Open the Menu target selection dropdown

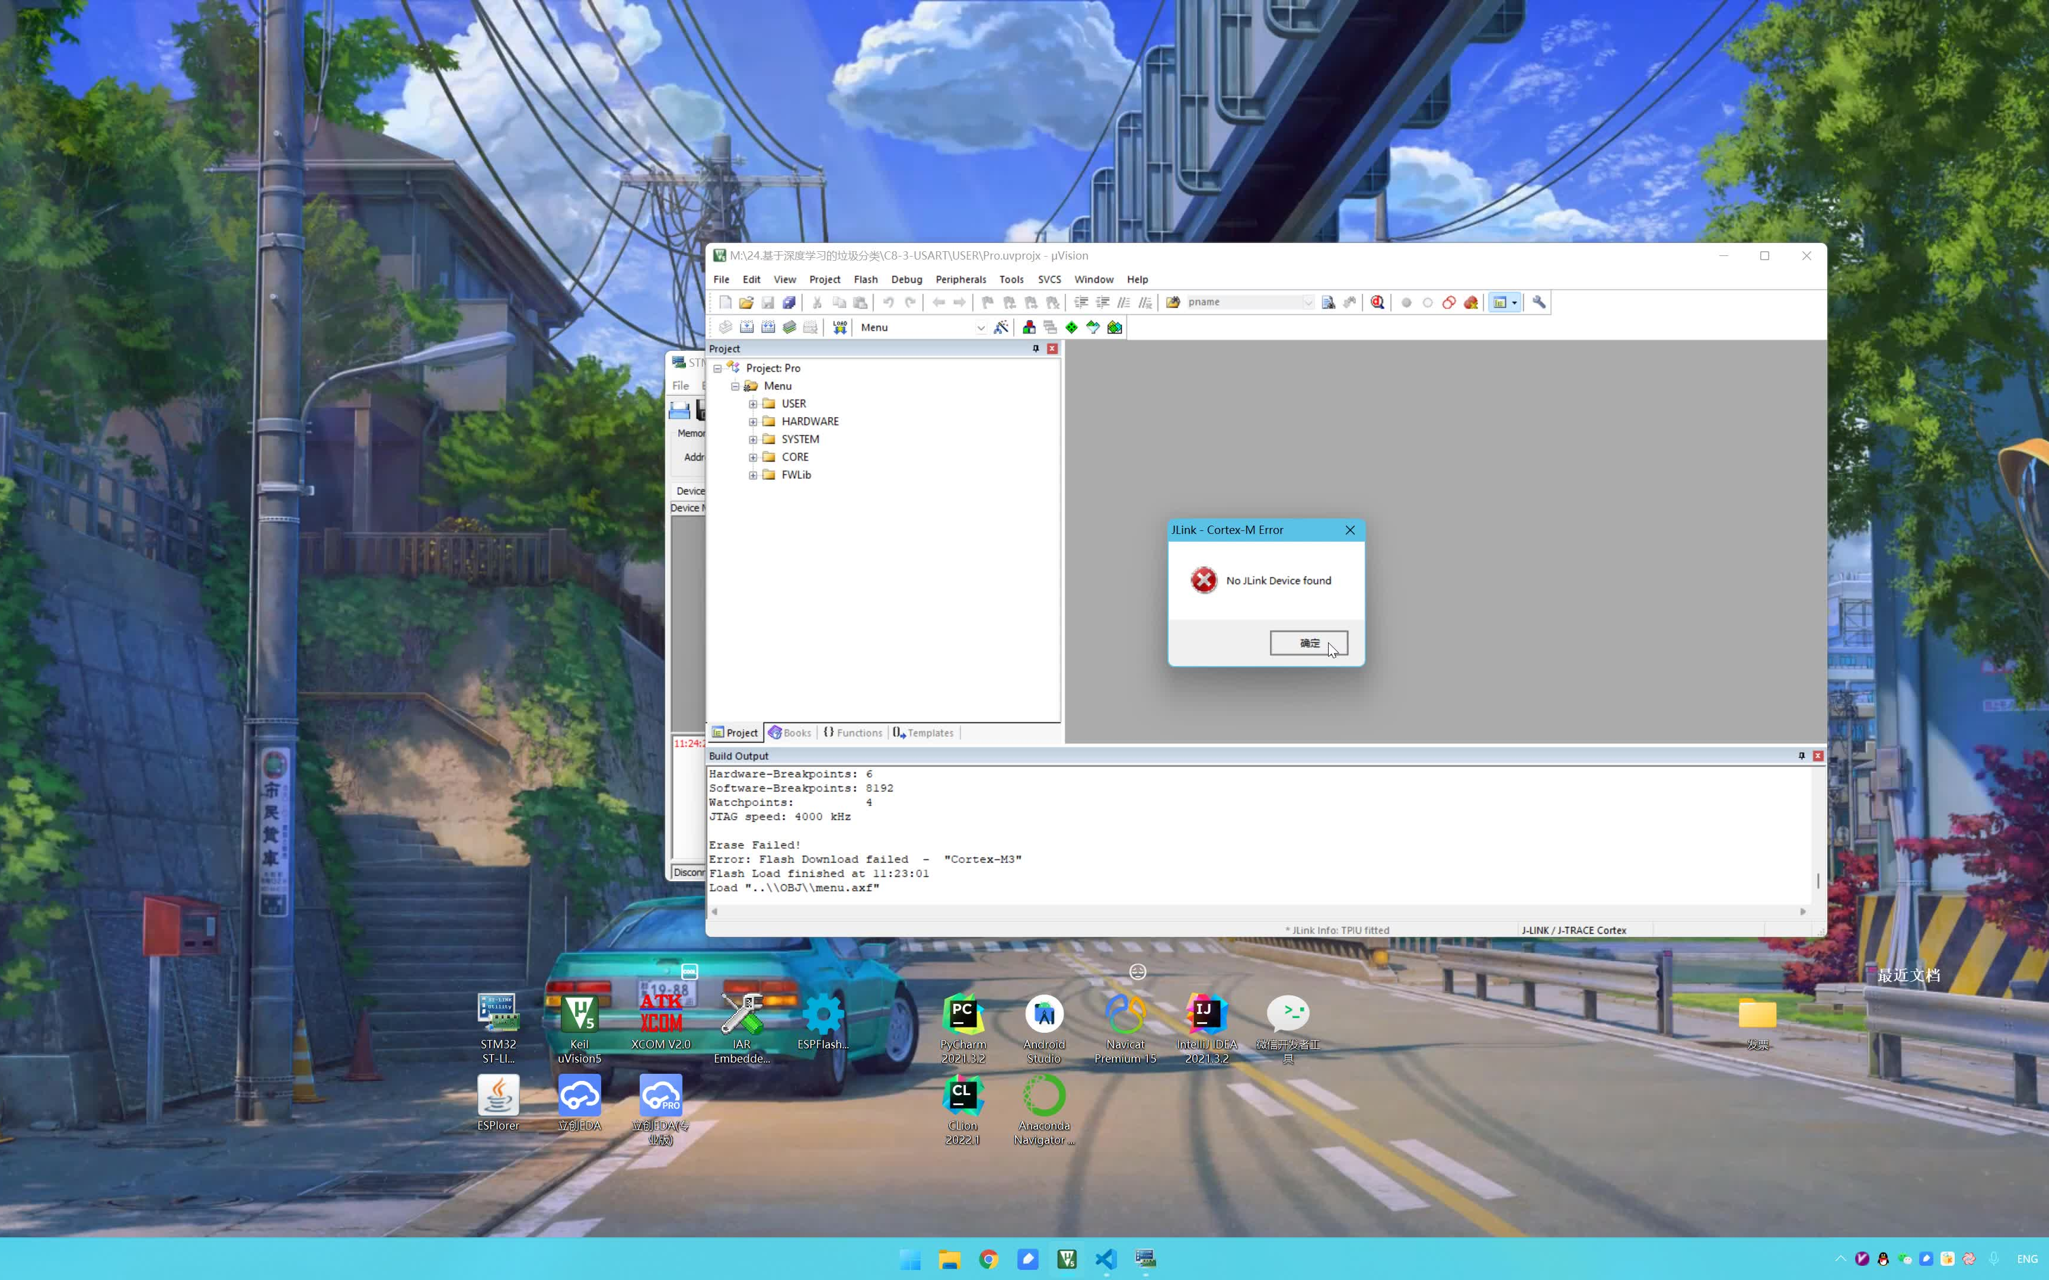click(981, 328)
